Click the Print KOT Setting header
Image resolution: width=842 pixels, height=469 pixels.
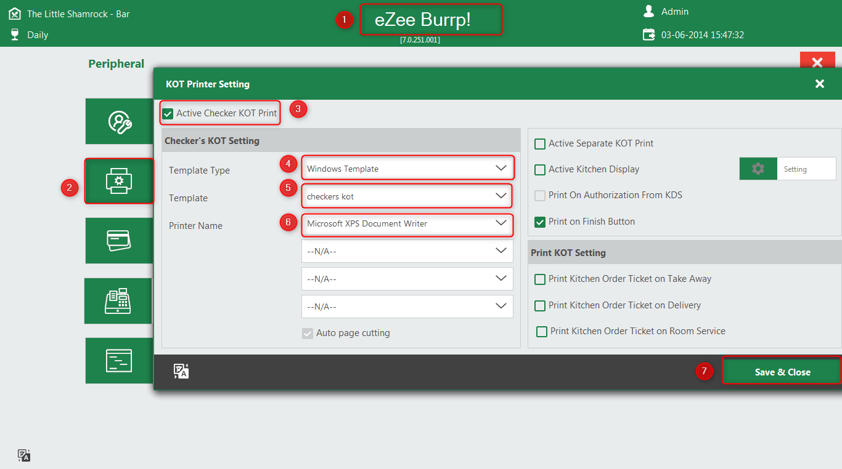[x=568, y=252]
